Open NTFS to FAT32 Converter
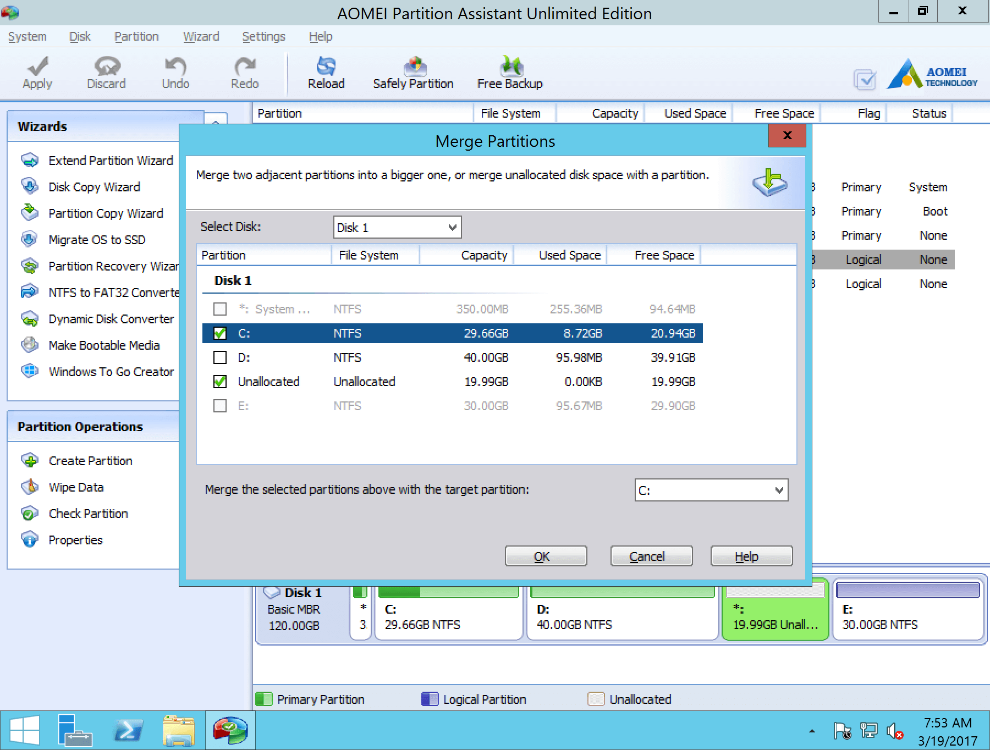 coord(100,293)
